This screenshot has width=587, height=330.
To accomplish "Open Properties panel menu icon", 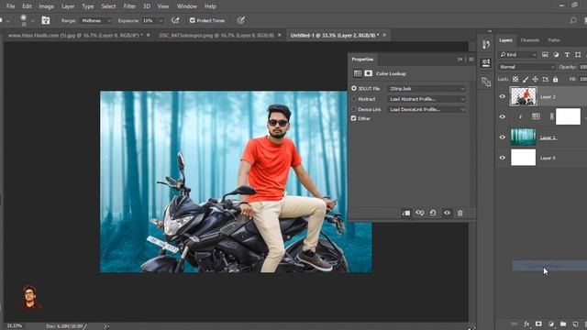I will coord(471,59).
